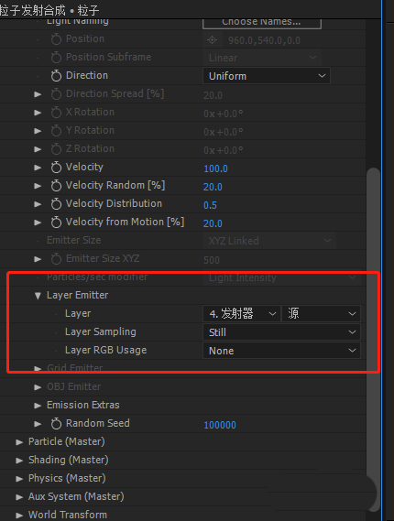Click the X Rotation stopwatch icon

pos(56,113)
